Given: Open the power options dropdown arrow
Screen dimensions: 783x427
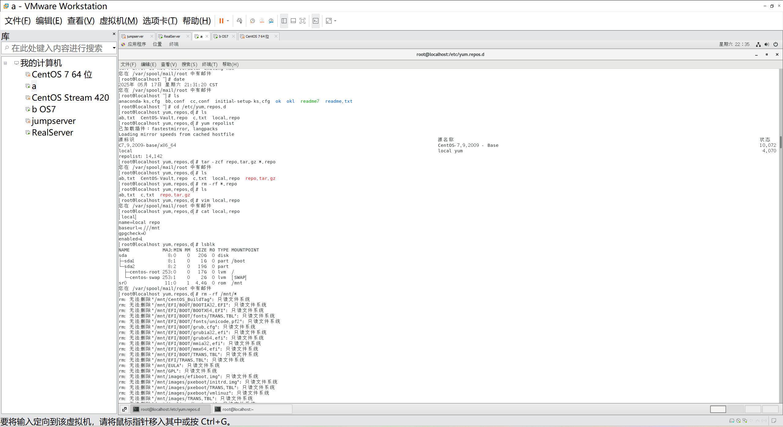Looking at the screenshot, I should click(228, 21).
